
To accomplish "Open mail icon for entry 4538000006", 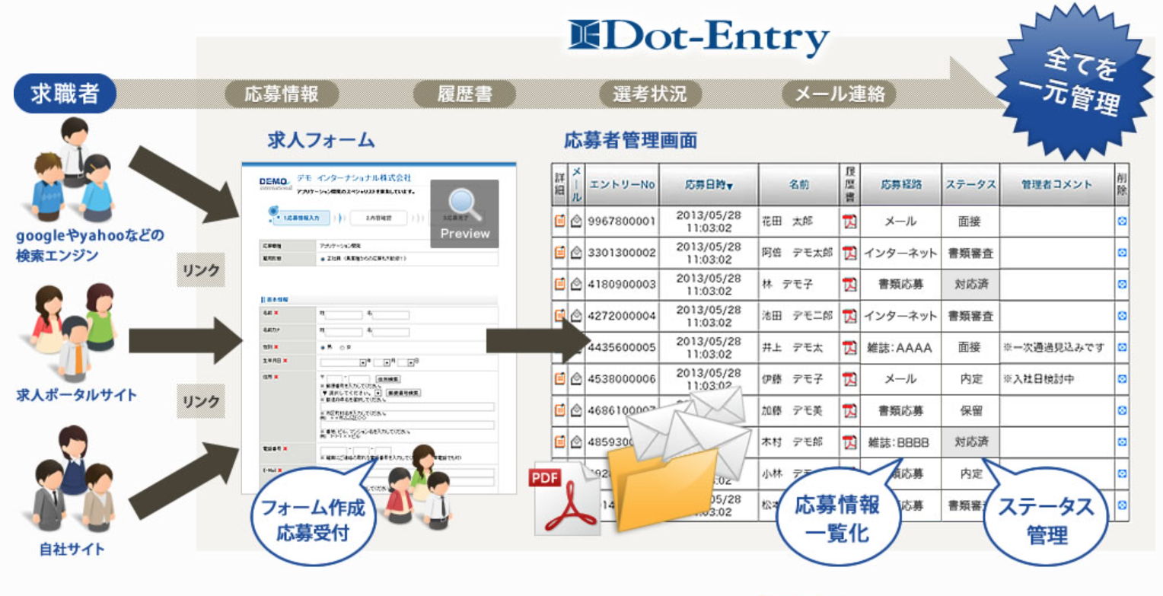I will pos(576,378).
